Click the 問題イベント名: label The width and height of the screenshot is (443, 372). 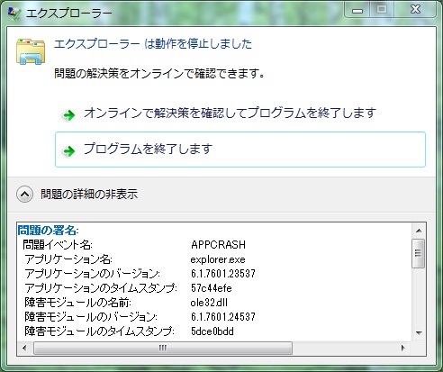pos(58,245)
